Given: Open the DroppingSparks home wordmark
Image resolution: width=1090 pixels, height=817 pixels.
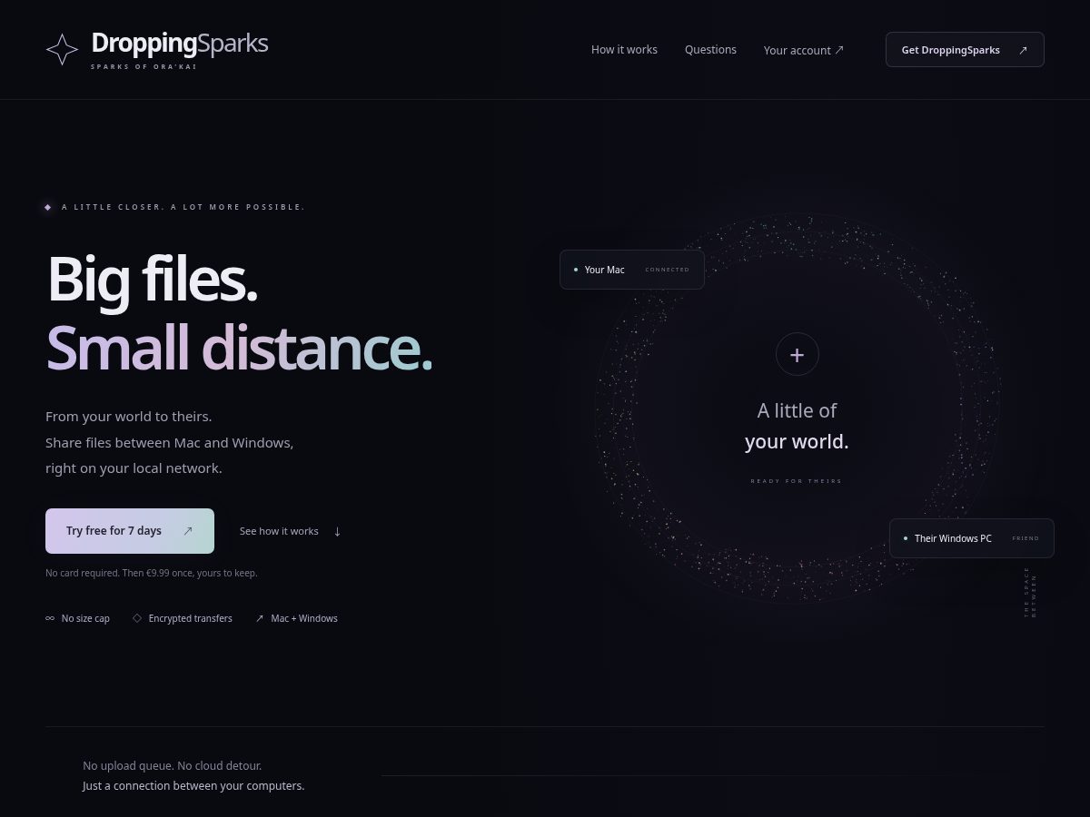Looking at the screenshot, I should (180, 43).
